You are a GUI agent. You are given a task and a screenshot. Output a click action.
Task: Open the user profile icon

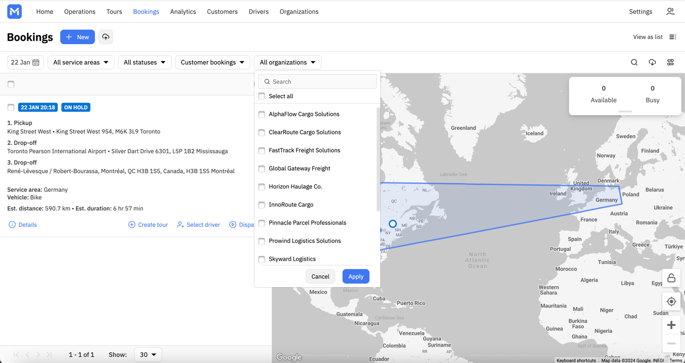click(670, 12)
